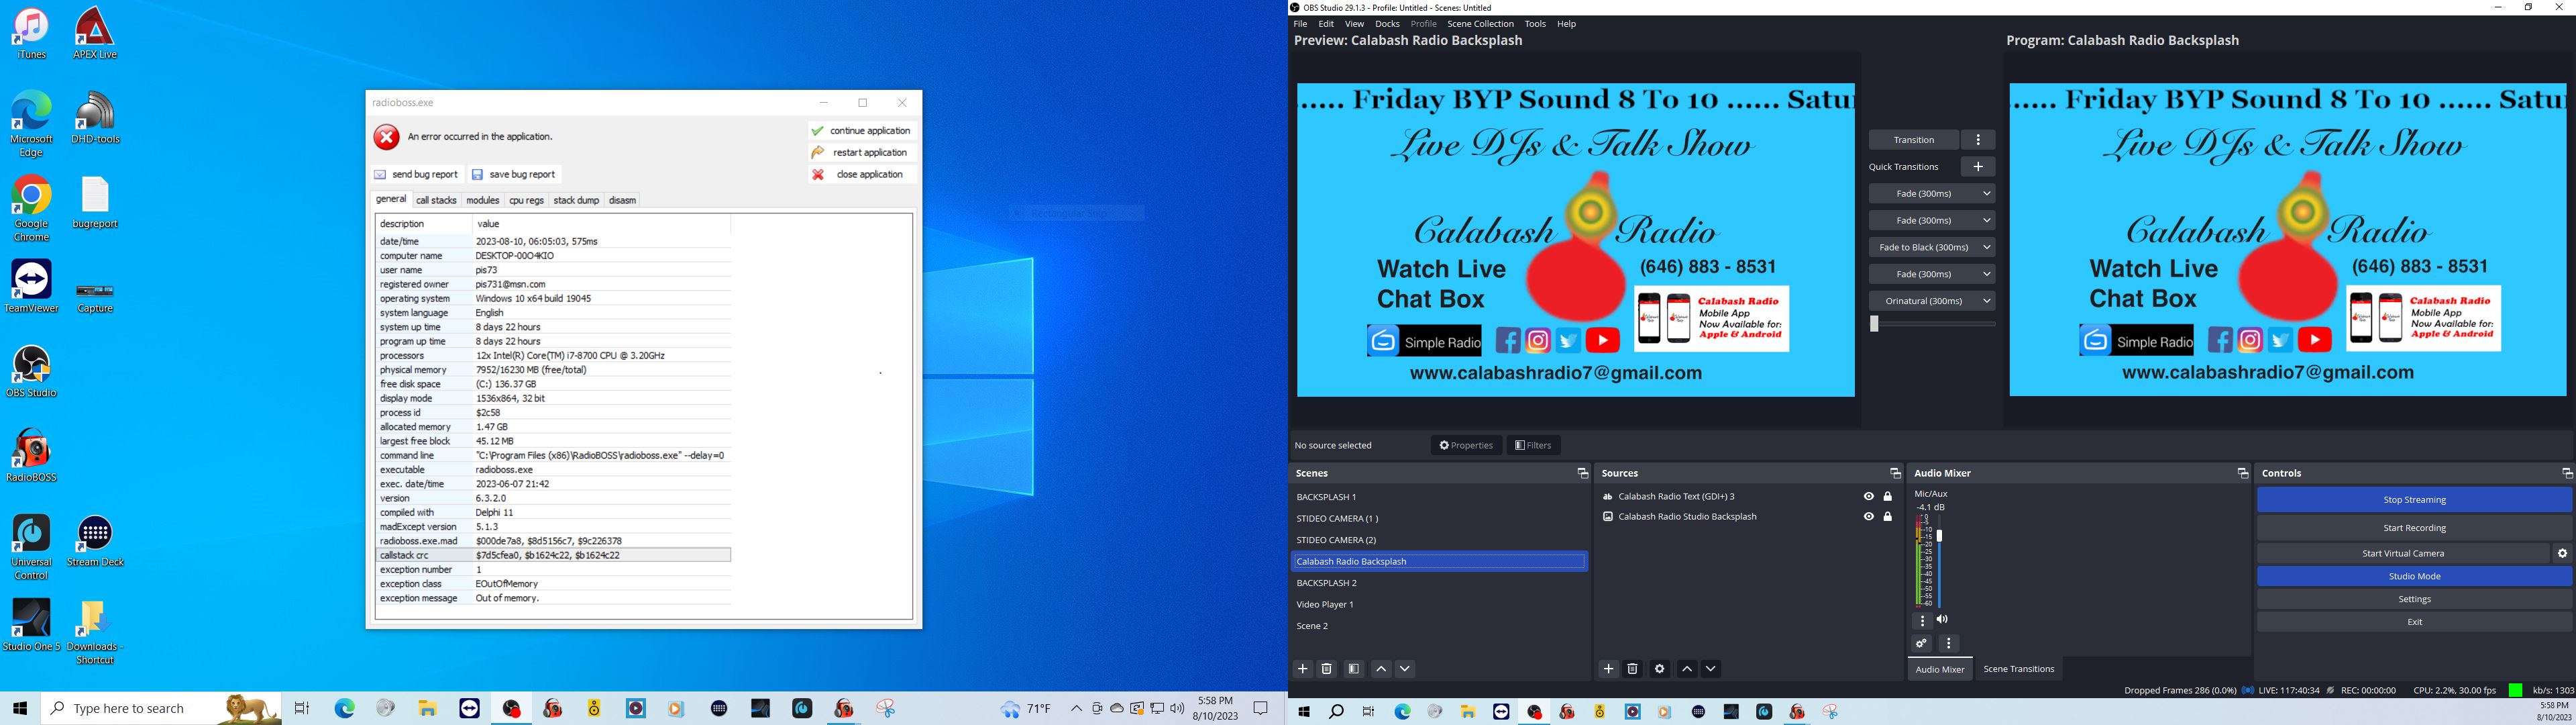
Task: Toggle Studio Mode off
Action: [x=2414, y=577]
